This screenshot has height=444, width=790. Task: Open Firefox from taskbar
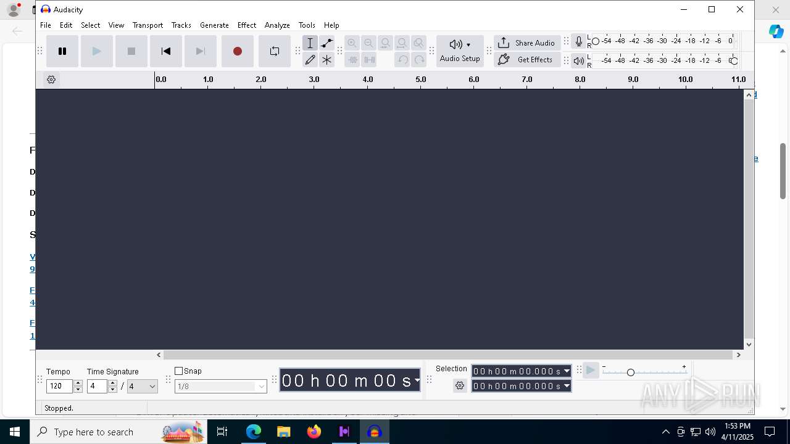314,432
